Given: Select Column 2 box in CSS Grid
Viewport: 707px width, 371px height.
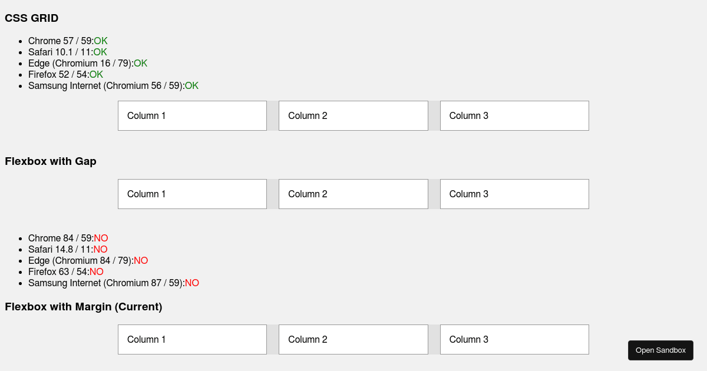Looking at the screenshot, I should [x=353, y=115].
